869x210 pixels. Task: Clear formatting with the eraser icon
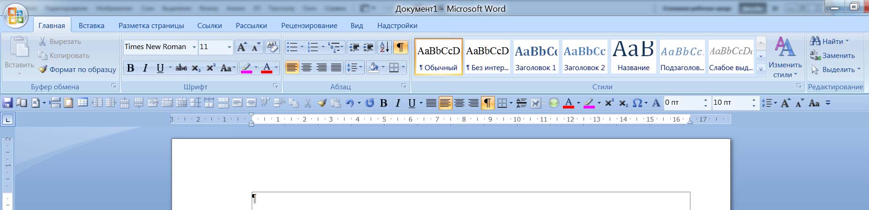pos(272,47)
